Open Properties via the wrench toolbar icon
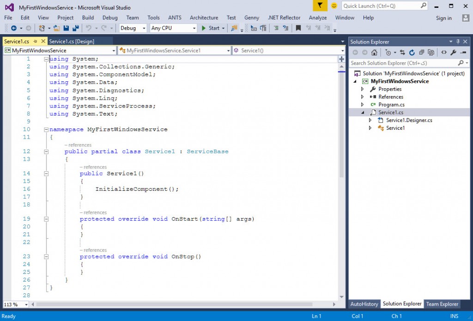 [x=454, y=53]
